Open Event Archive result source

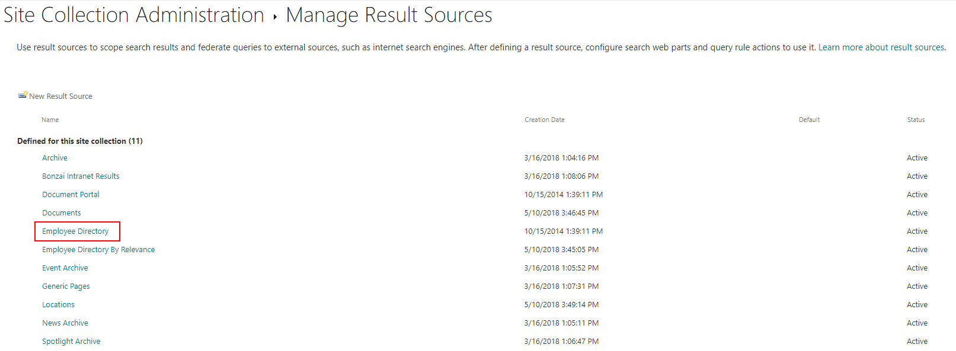(x=65, y=268)
